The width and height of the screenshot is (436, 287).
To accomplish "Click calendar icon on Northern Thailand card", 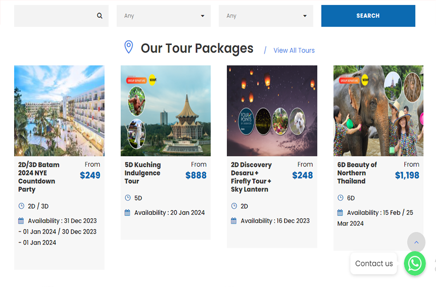I will (x=340, y=213).
